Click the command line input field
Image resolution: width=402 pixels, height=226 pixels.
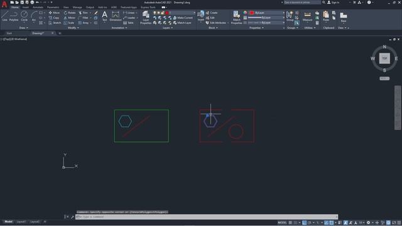(x=207, y=217)
